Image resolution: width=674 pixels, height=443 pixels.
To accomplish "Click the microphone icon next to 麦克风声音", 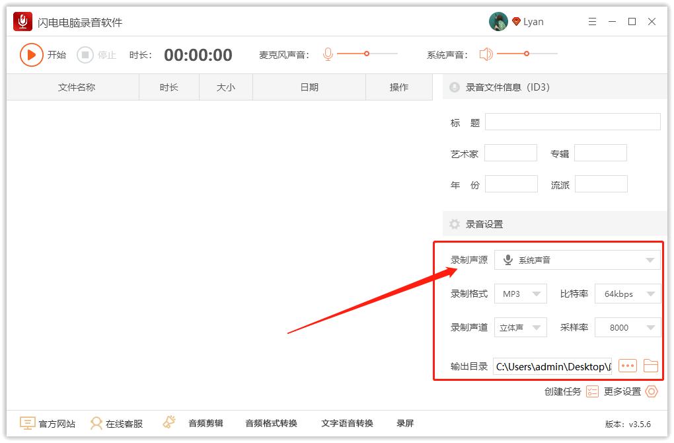I will point(328,55).
